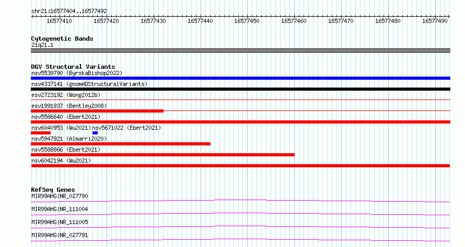
Task: Click the MIR99AHG|NR_027791 gene label
Action: (x=60, y=235)
